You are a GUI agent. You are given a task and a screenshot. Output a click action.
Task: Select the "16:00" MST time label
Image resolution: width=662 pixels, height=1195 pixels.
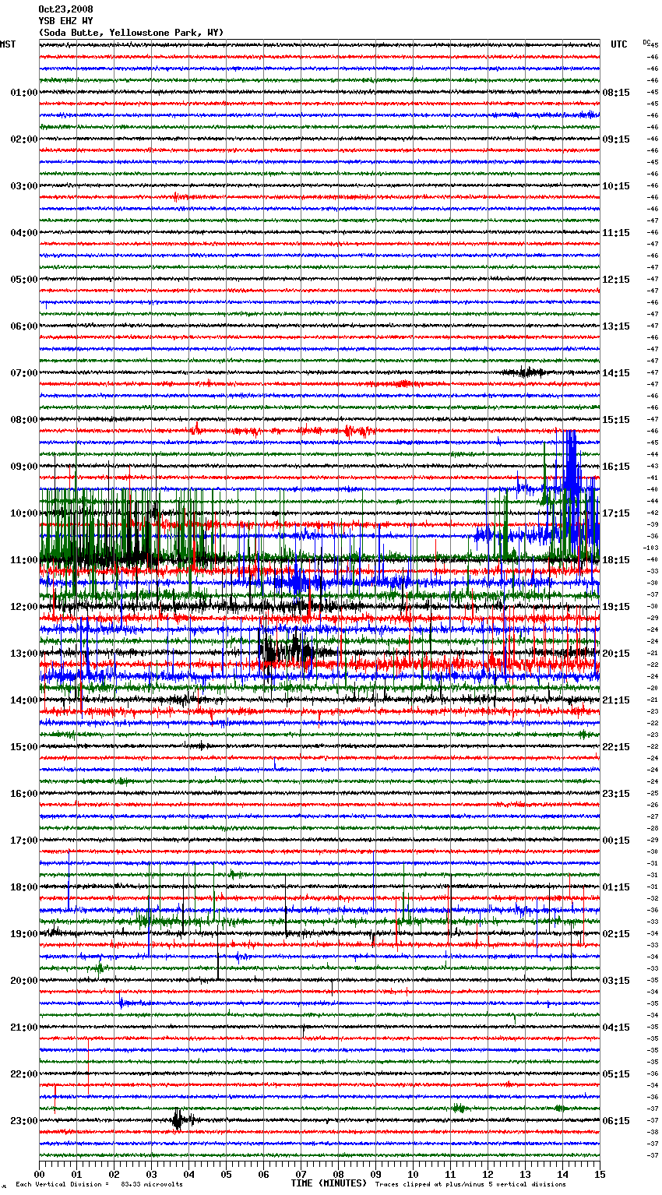coord(24,794)
